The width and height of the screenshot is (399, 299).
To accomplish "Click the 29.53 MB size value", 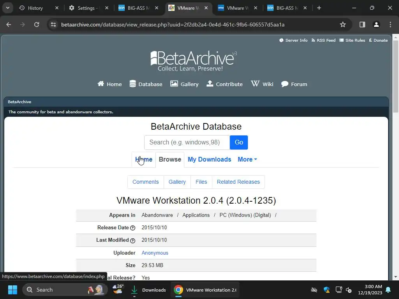I will pos(152,266).
